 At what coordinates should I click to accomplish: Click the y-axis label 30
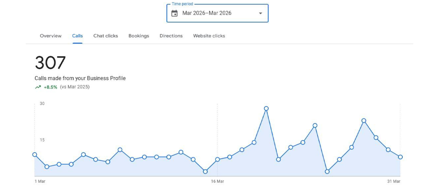coord(42,103)
